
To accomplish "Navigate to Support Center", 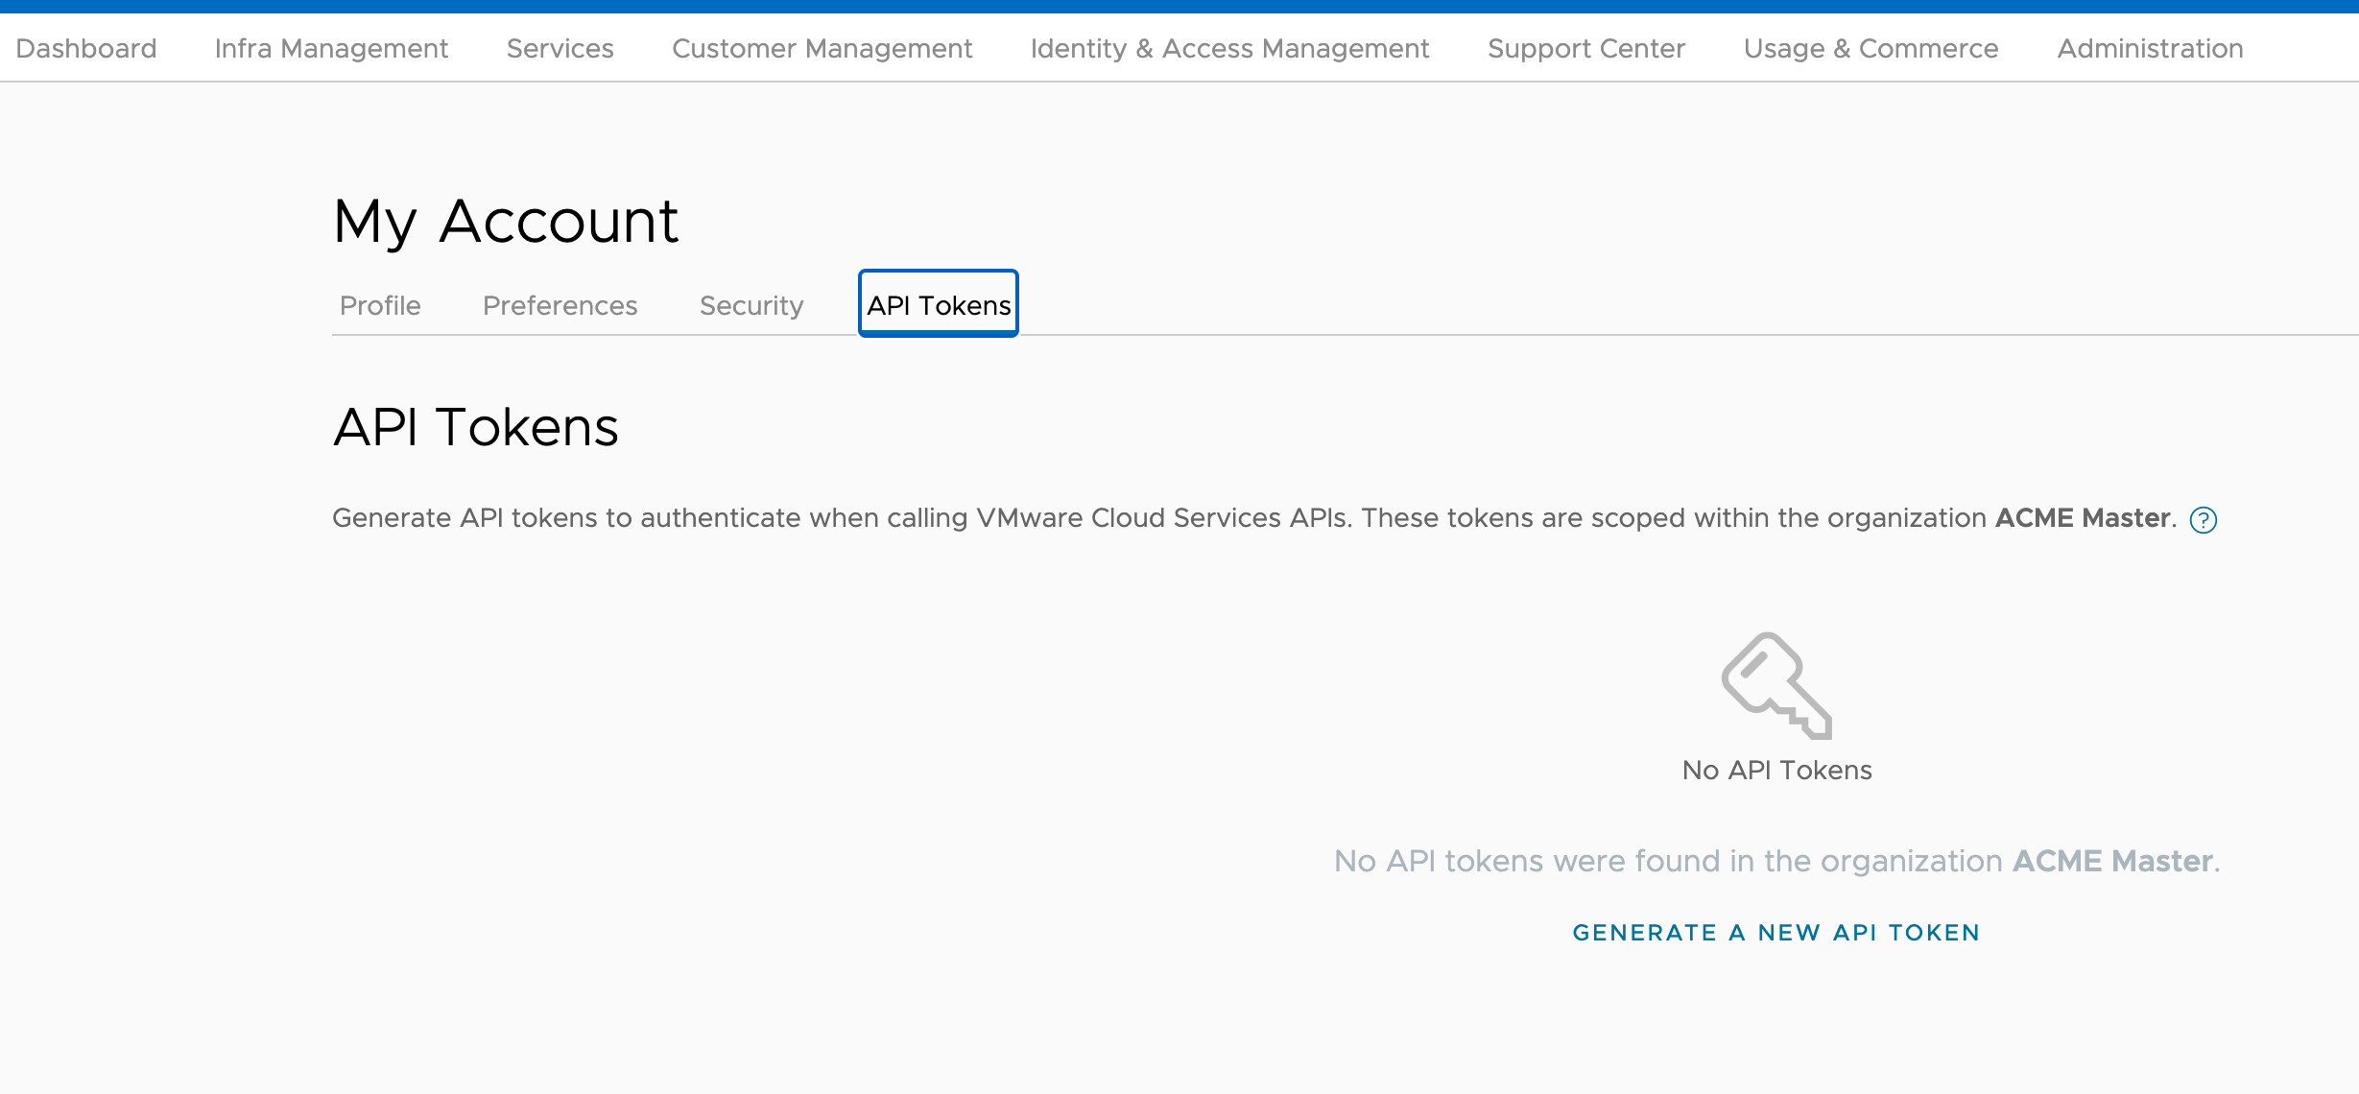I will pos(1585,48).
